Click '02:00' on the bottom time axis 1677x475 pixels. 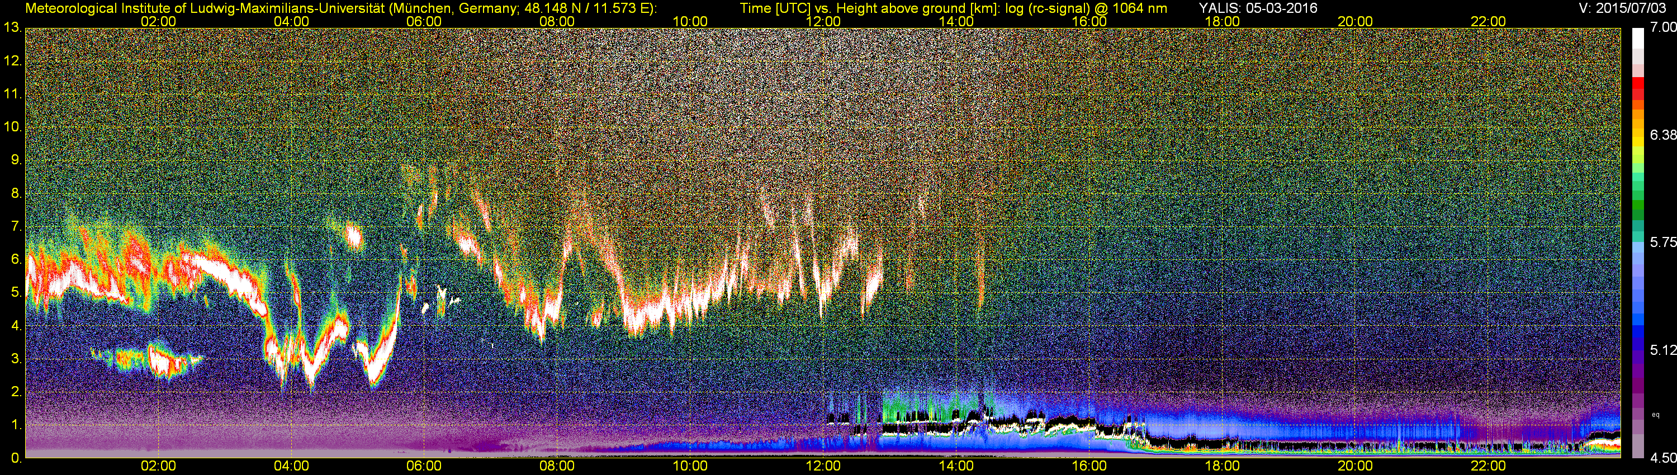pos(158,467)
